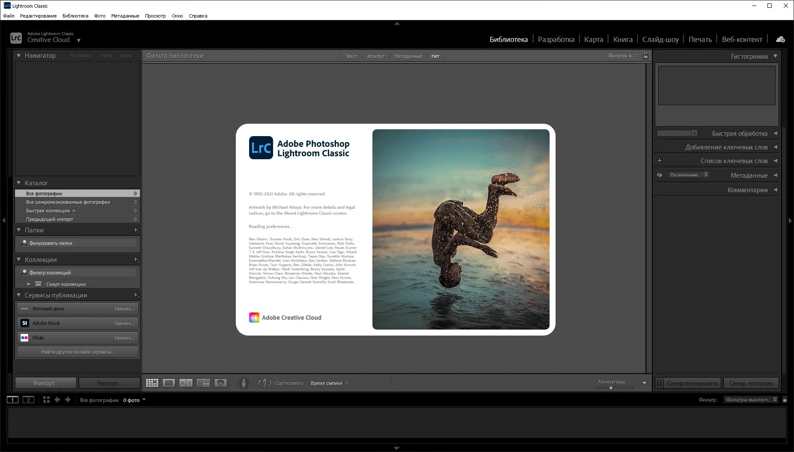This screenshot has width=794, height=452.
Task: Toggle the filmstrip filter switch
Action: pyautogui.click(x=785, y=400)
